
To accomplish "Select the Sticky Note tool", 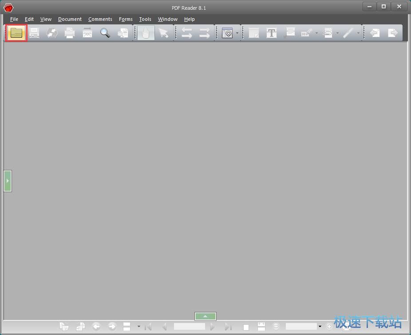I will point(254,33).
